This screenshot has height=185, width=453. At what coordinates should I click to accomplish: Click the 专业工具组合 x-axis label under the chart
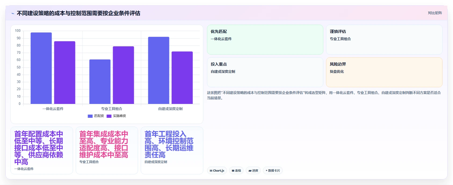coord(112,109)
